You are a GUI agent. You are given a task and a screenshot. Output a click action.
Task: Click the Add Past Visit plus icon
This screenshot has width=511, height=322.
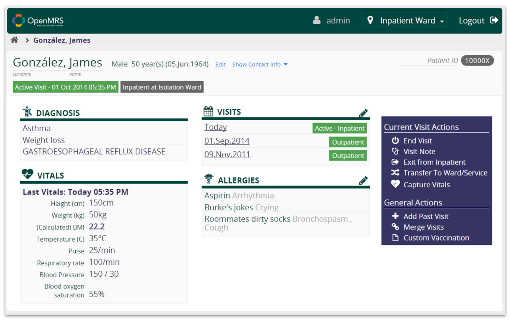click(395, 216)
